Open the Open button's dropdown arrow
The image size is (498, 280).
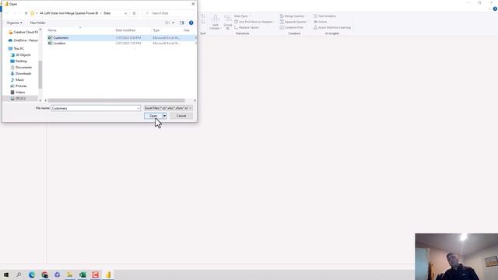pos(164,116)
